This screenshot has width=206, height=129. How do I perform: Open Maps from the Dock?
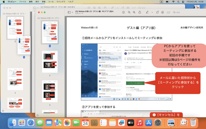[x=58, y=123]
